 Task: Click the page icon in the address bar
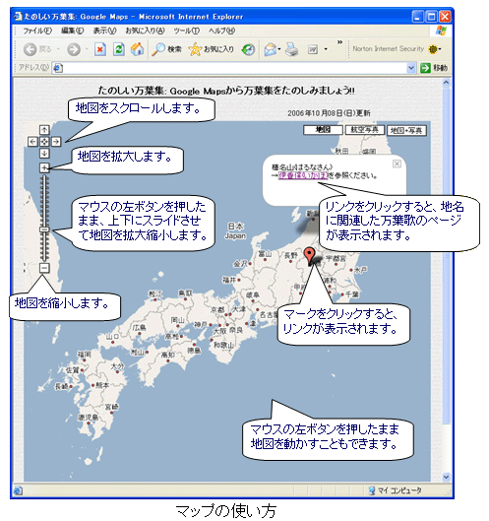click(58, 68)
